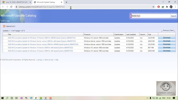The height and width of the screenshot is (100, 178).
Task: Open the red recorder taskbar icon
Action: click(51, 98)
